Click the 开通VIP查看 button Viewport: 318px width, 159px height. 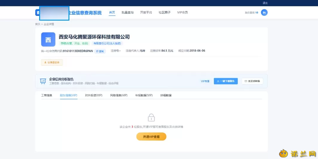[x=151, y=137]
